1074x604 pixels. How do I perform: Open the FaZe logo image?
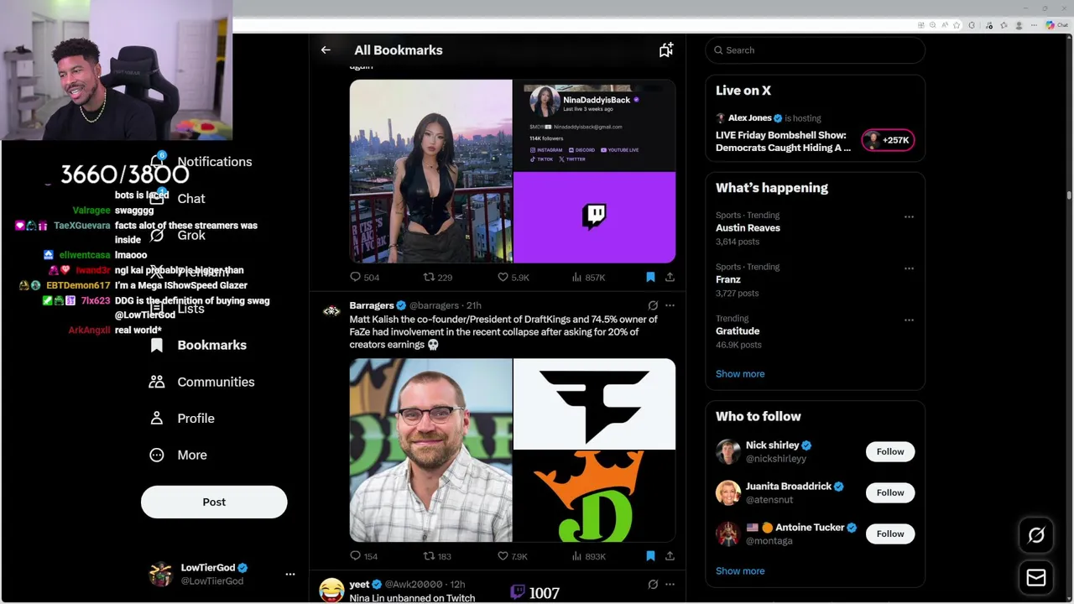click(594, 404)
